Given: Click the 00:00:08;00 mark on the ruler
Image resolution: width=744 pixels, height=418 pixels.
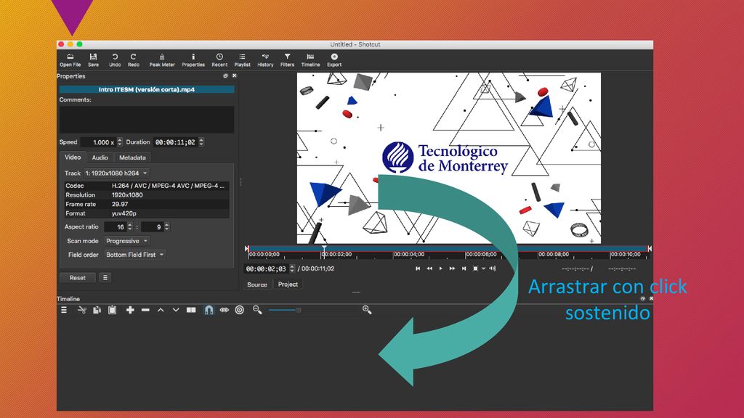Looking at the screenshot, I should click(x=553, y=255).
